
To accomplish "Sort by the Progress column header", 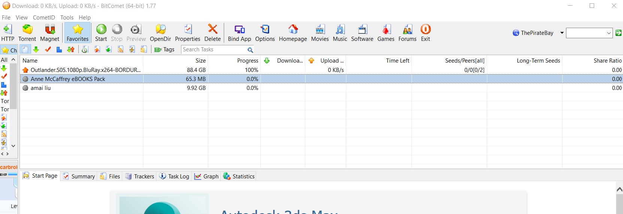I will click(234, 60).
